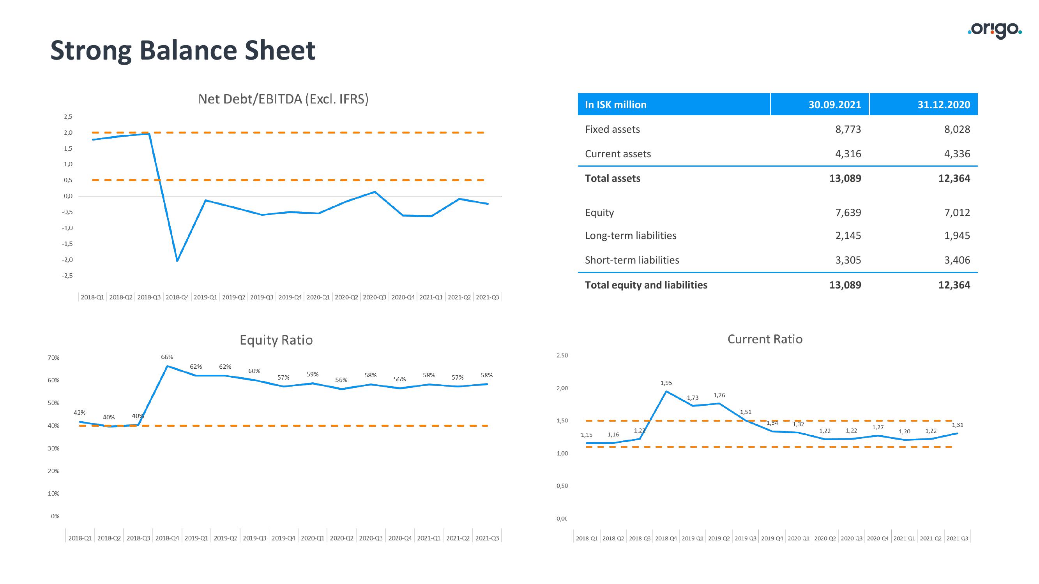Click the 'Total equity and liabilities' label
This screenshot has height=584, width=1039.
[x=646, y=285]
